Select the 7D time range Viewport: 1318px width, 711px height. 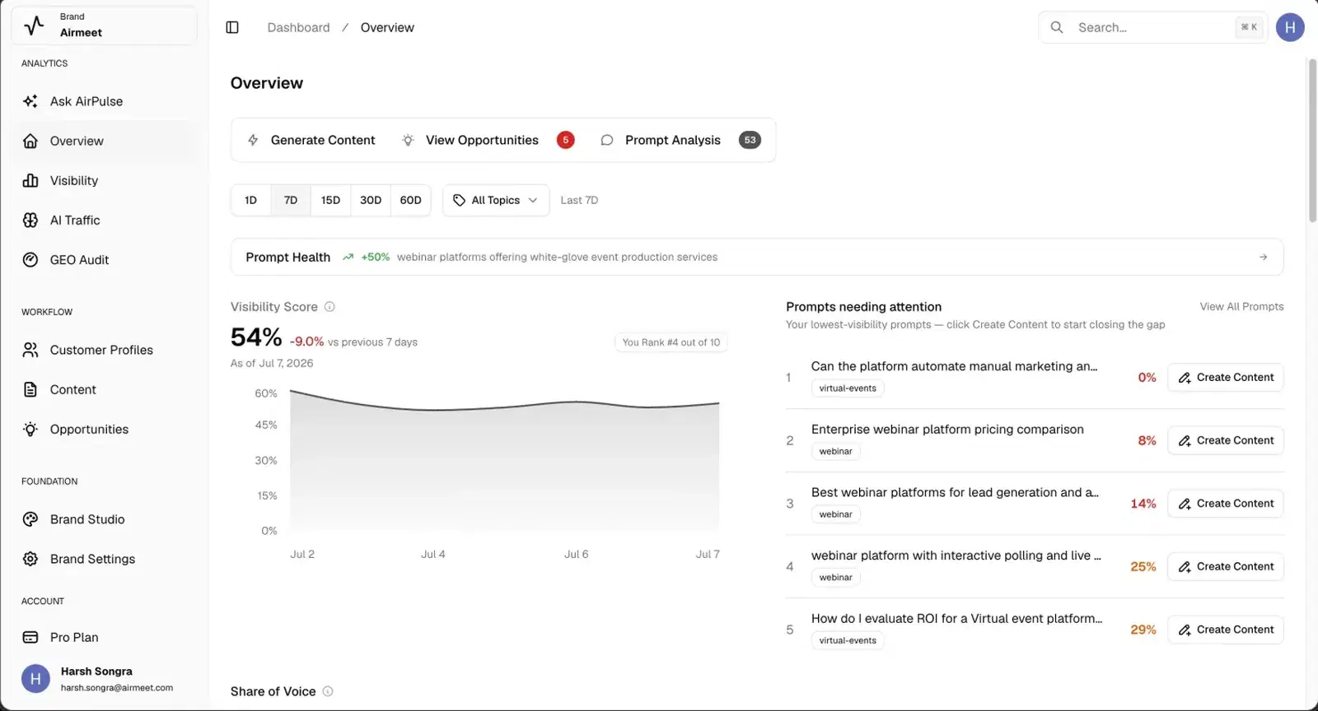(x=291, y=200)
